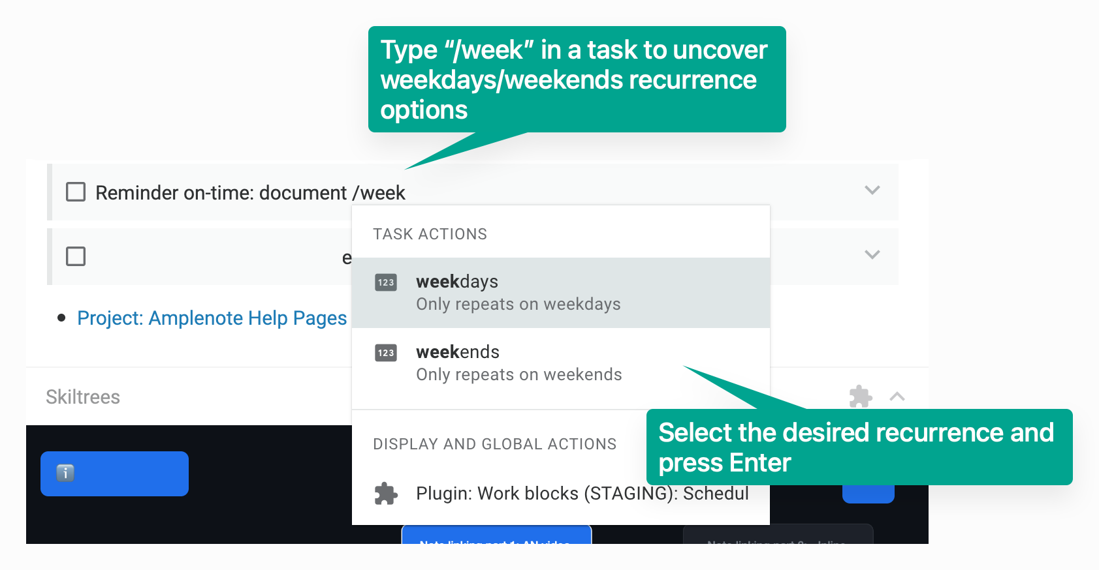Click the blue info button in dark panel

click(x=114, y=473)
